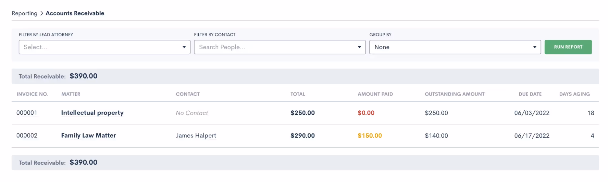Go to Reporting breadcrumb link
This screenshot has height=182, width=608.
[x=24, y=13]
